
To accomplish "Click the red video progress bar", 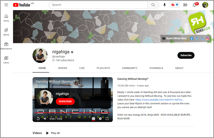I will point(73,113).
